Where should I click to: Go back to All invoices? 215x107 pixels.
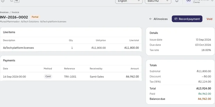(159, 19)
